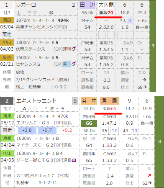Click the ◎ symbol in エキストラエンド's 情万 row
This screenshot has height=188, width=164.
pos(149,168)
